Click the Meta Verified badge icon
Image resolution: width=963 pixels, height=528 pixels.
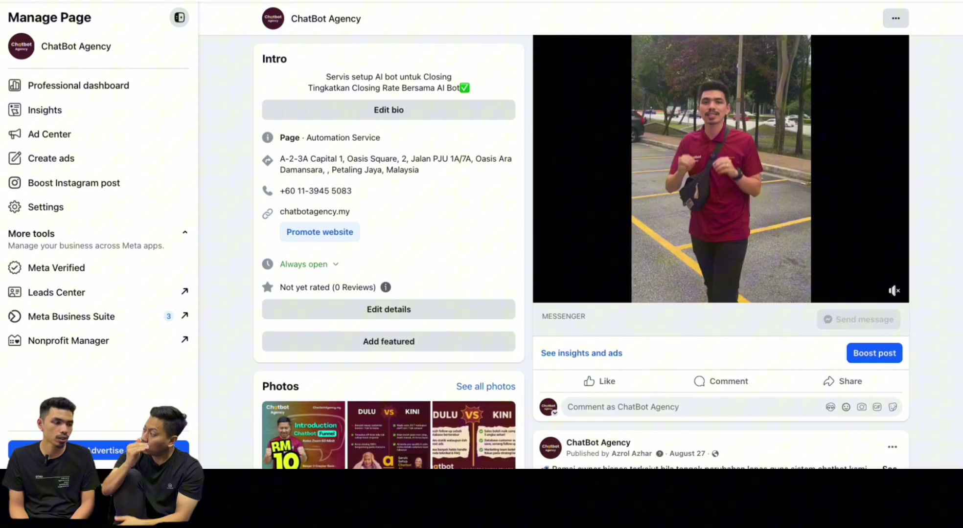pos(15,268)
